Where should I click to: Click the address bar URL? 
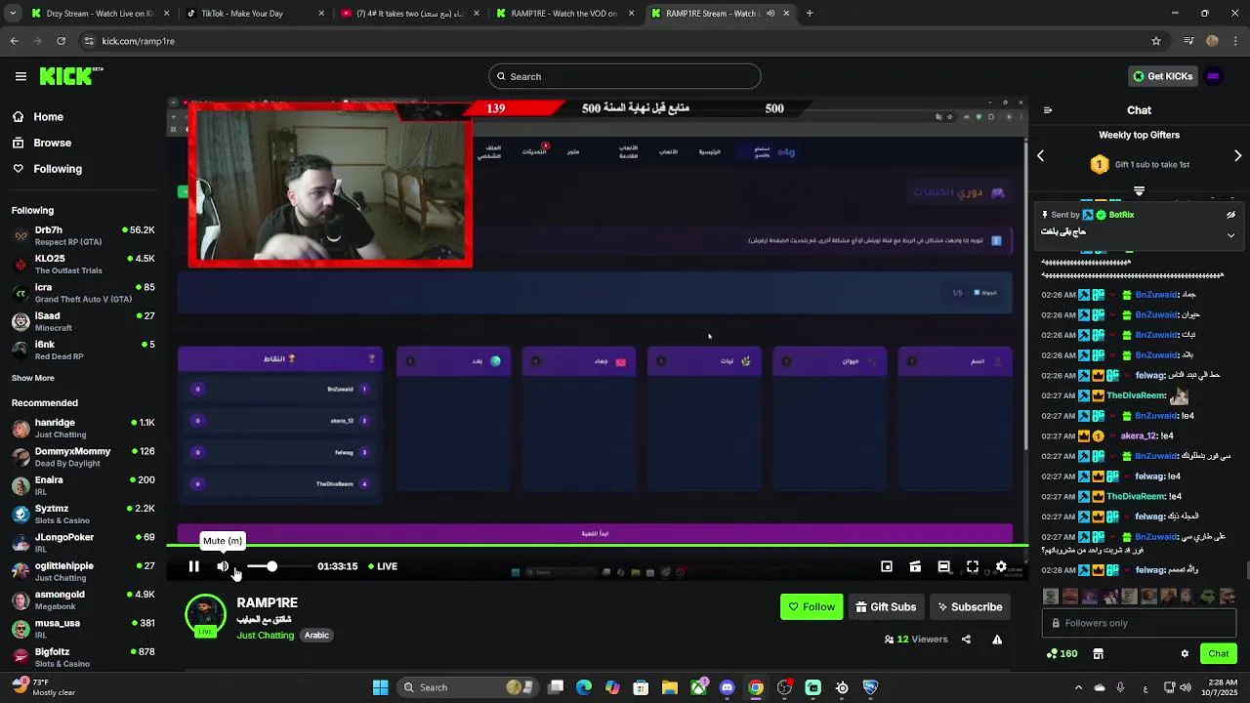(138, 41)
